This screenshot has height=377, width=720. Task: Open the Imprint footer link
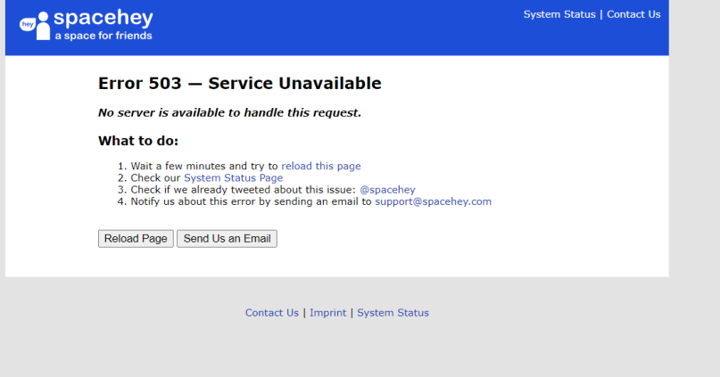click(327, 313)
